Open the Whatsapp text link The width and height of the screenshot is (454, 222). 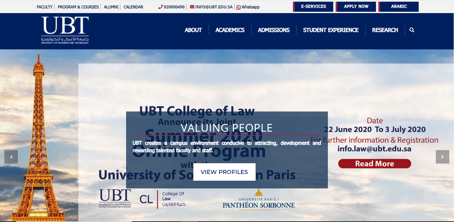251,7
